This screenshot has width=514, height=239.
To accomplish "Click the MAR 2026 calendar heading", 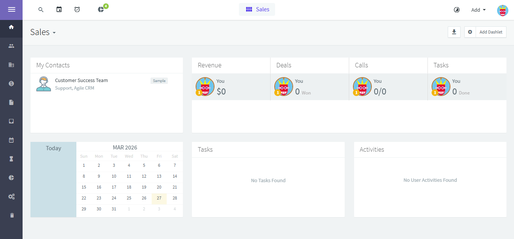I will pos(125,148).
